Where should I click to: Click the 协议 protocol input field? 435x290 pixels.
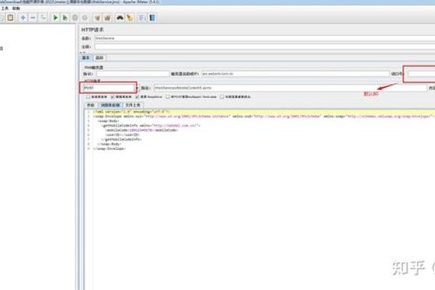(x=133, y=74)
